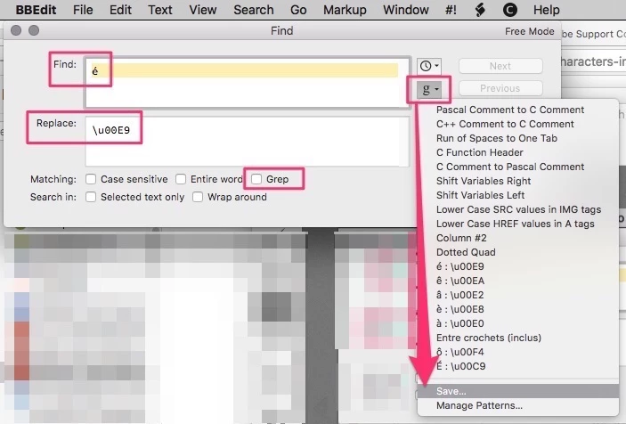626x424 pixels.
Task: Click inside the Replace text field
Action: pos(248,142)
